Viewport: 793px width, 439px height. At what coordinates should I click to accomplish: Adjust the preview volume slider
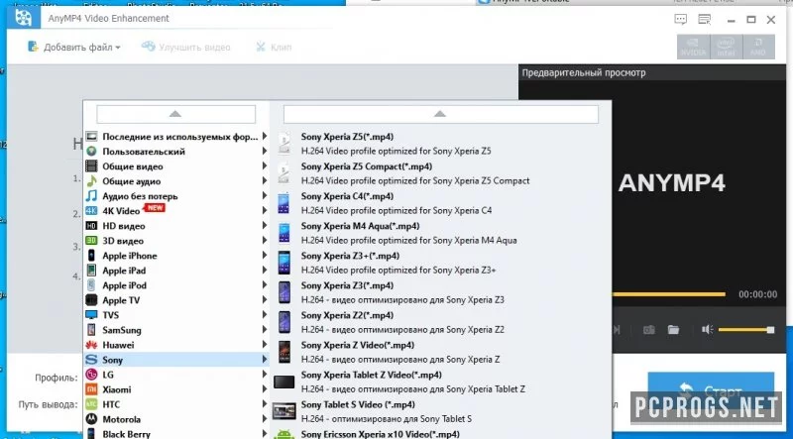tap(746, 330)
